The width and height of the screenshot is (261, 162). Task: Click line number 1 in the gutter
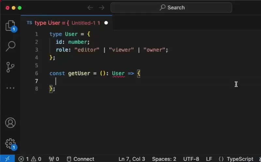pos(37,34)
